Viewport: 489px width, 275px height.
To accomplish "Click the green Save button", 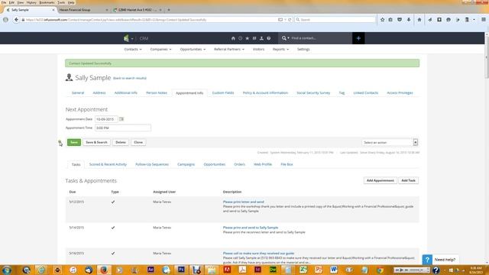I will point(74,142).
